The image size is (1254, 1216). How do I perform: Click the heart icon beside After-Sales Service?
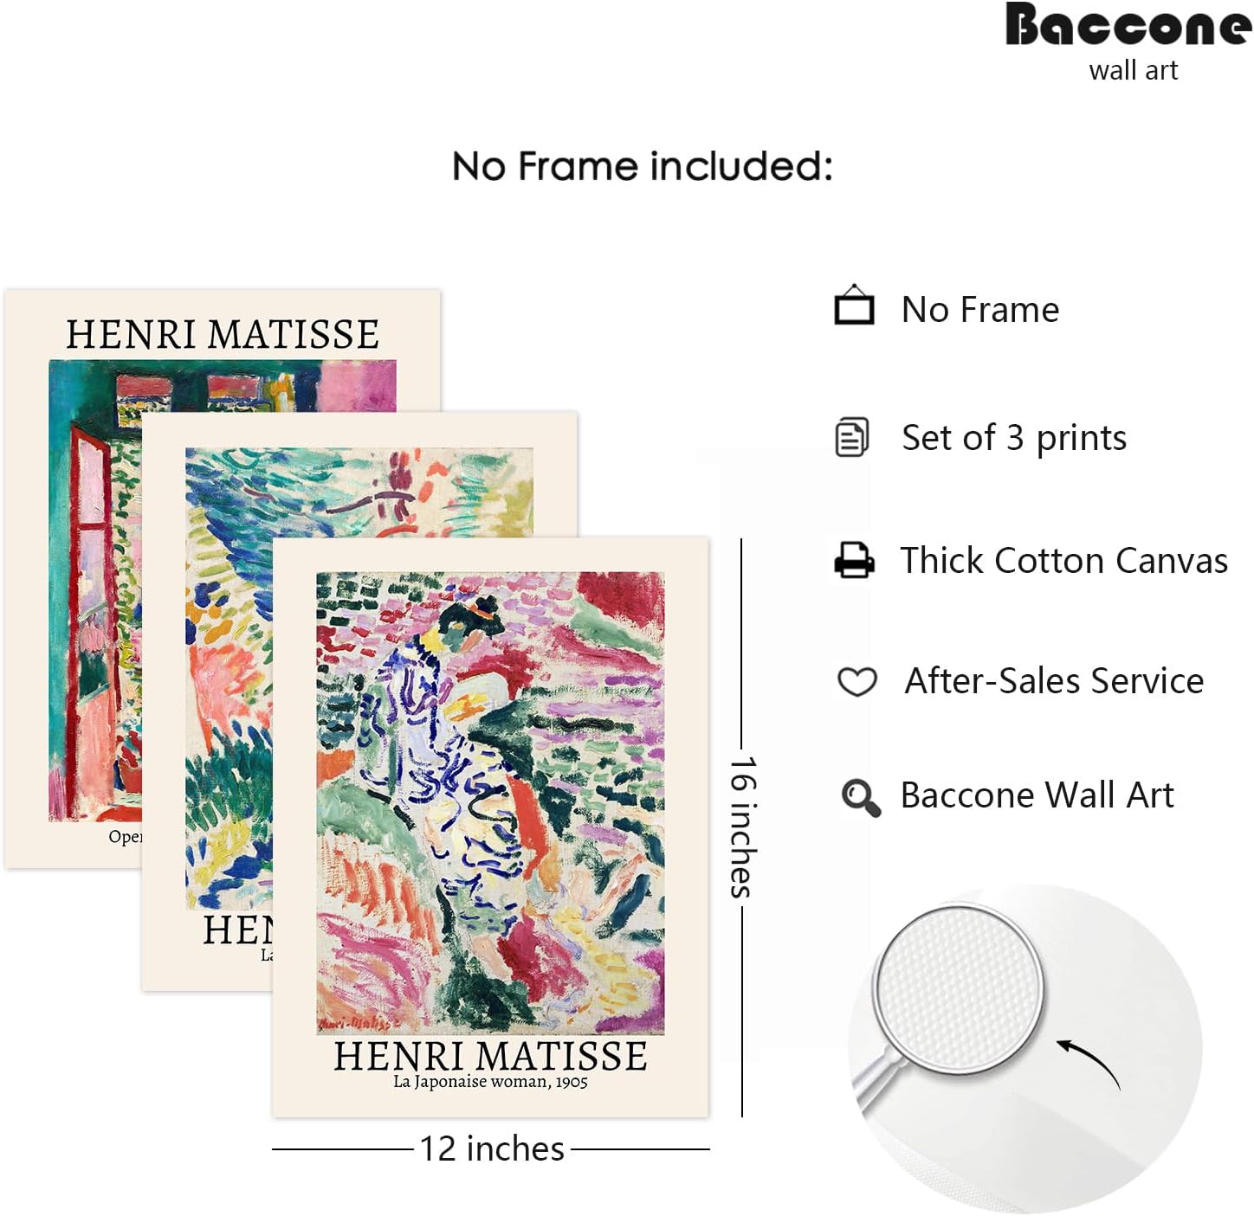coord(857,682)
